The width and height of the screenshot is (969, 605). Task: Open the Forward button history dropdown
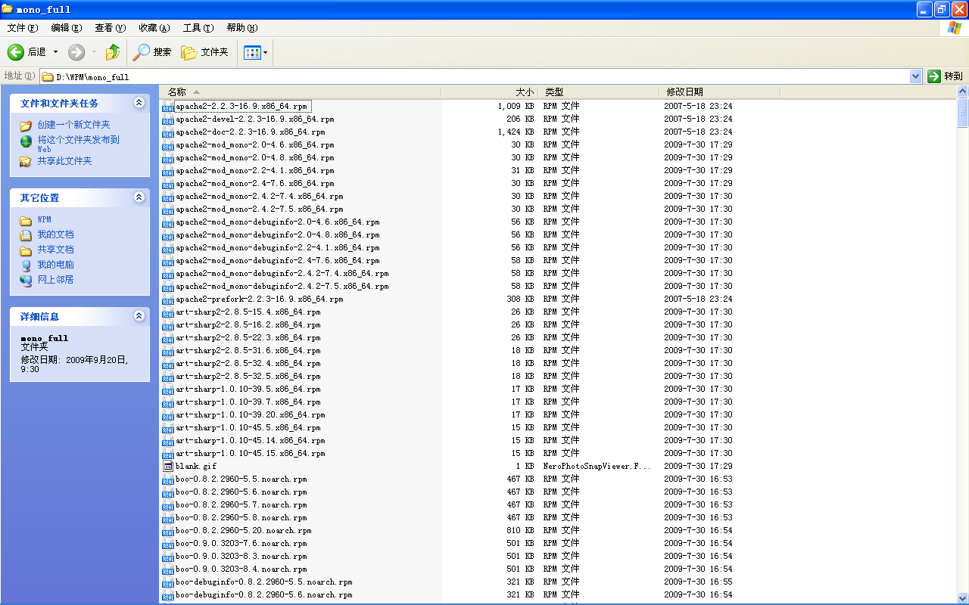(94, 52)
